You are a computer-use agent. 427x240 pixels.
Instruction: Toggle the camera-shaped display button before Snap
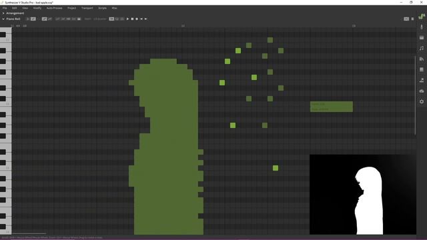tap(79, 19)
